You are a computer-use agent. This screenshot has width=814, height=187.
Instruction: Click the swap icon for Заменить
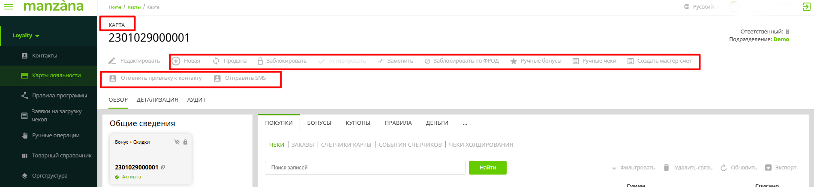coord(381,61)
